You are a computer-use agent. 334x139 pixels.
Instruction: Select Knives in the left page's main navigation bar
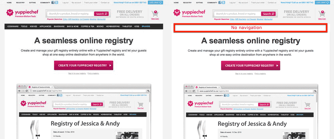pyautogui.click(x=33, y=27)
